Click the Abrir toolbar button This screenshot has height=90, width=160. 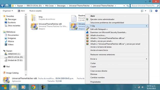point(21,11)
